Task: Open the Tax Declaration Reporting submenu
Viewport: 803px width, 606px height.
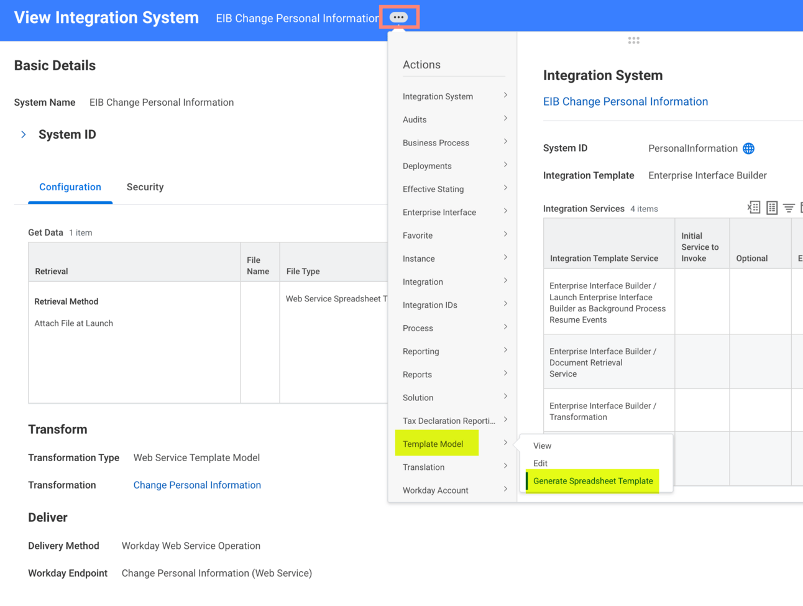Action: point(454,421)
